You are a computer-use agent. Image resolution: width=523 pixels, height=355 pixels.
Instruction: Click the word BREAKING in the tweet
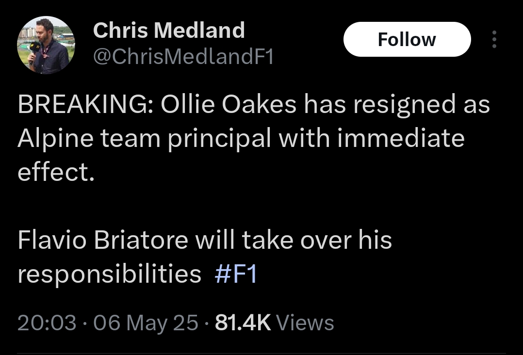(82, 106)
